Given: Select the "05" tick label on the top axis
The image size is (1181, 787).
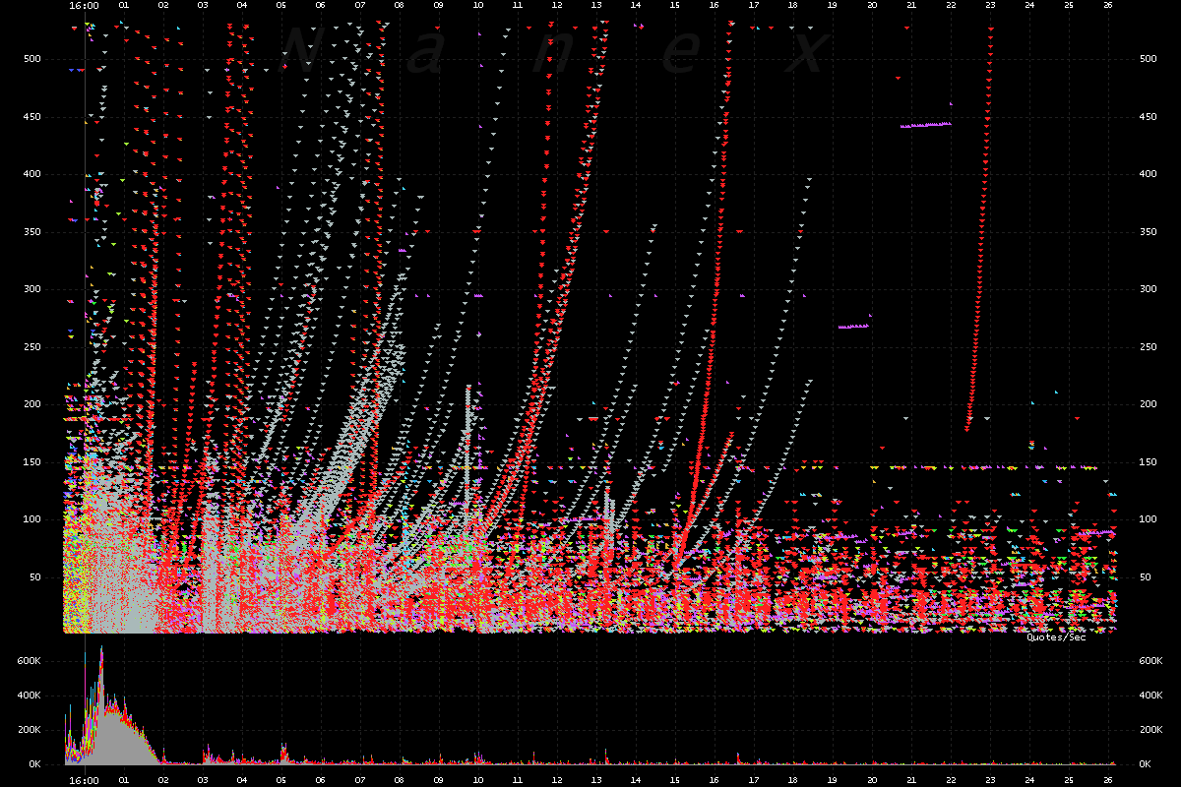Looking at the screenshot, I should click(280, 5).
